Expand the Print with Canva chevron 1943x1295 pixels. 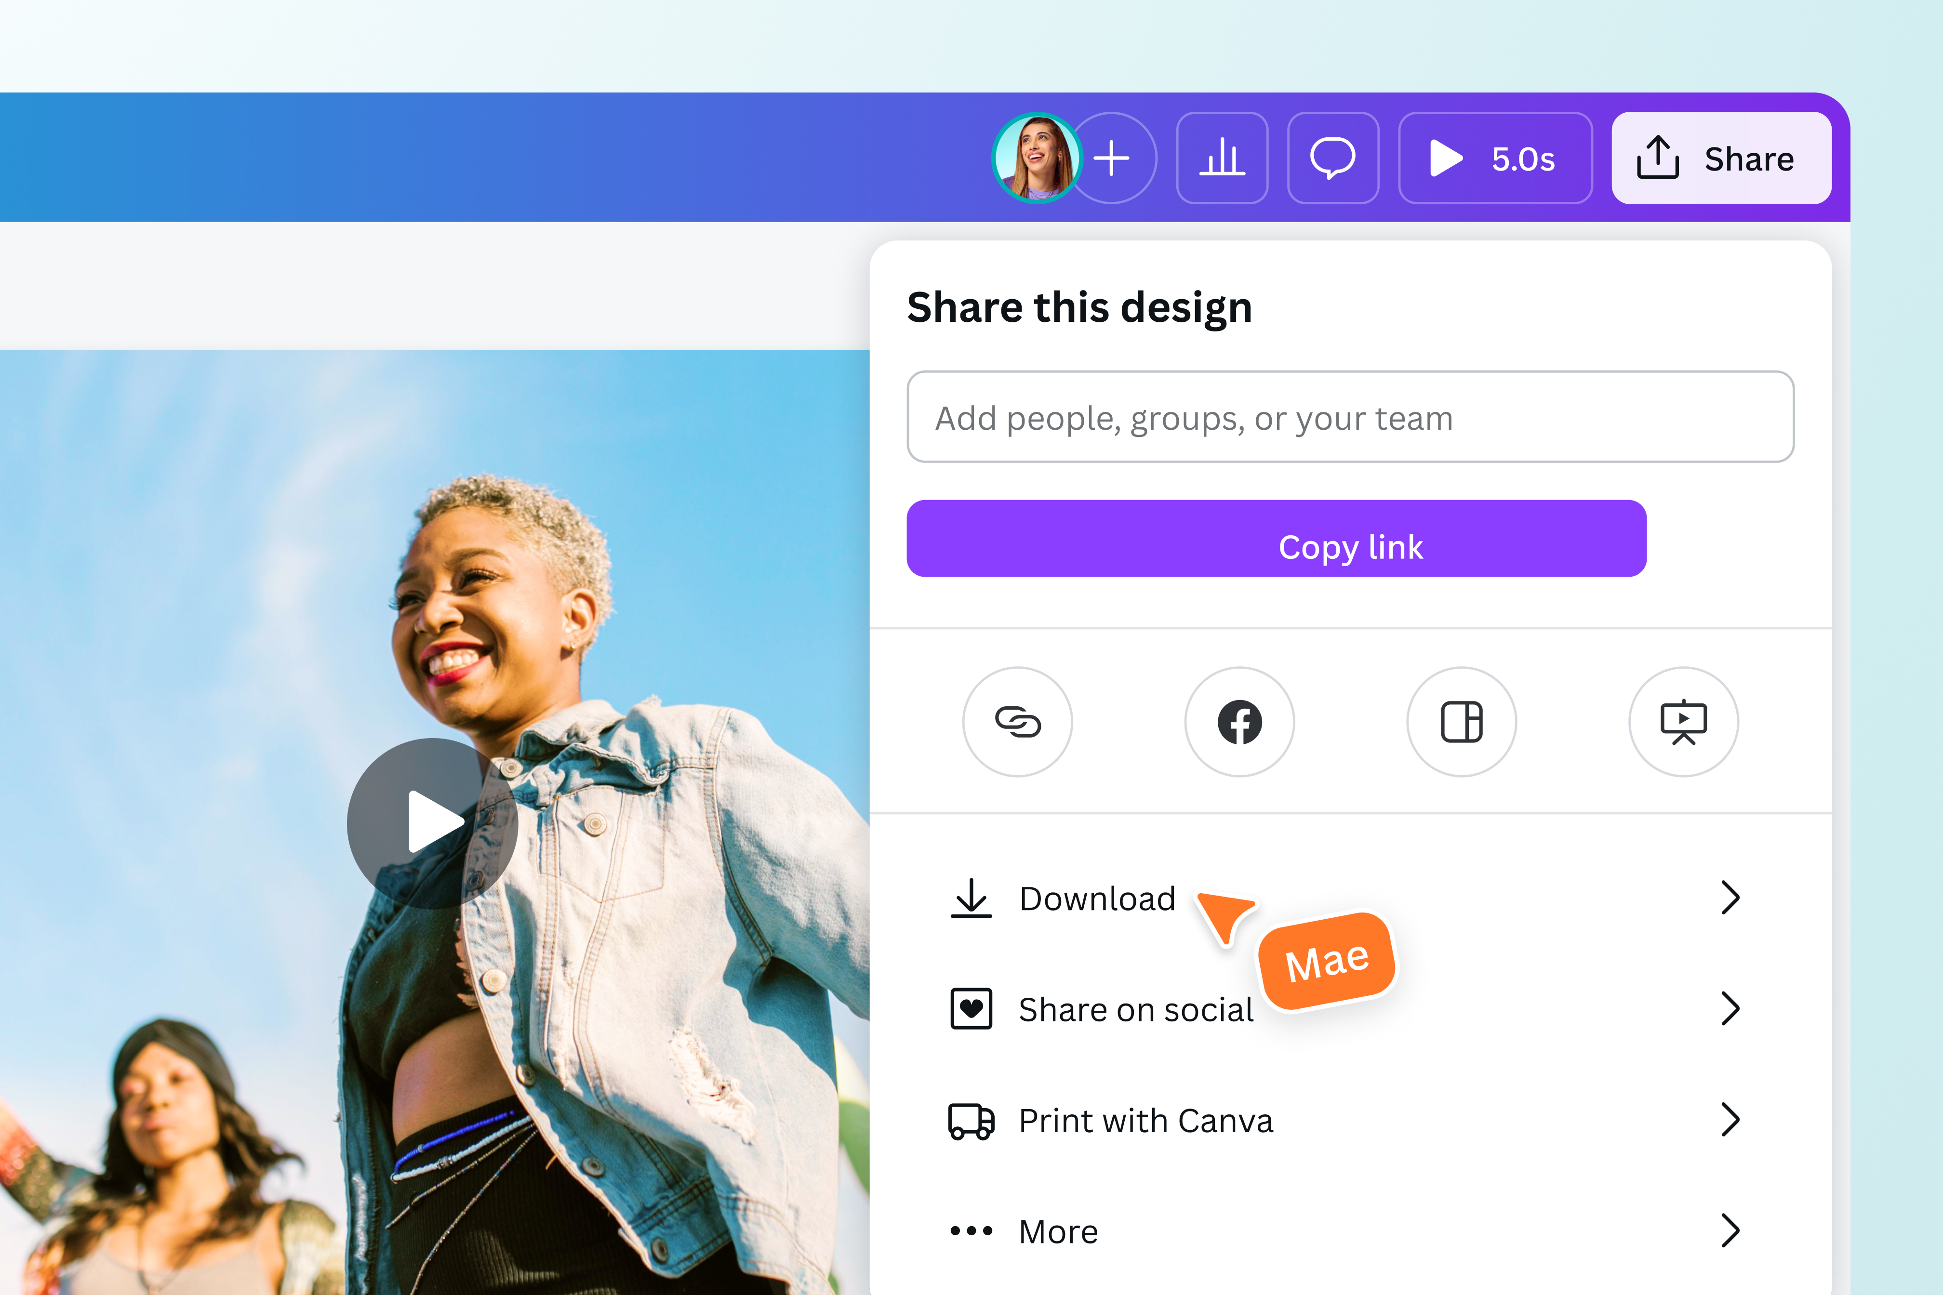coord(1730,1120)
